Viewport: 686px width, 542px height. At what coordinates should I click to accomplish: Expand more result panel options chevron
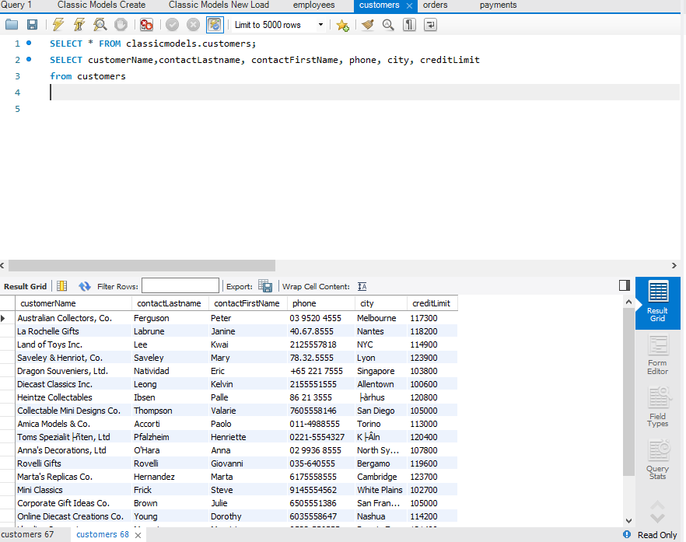click(x=657, y=512)
